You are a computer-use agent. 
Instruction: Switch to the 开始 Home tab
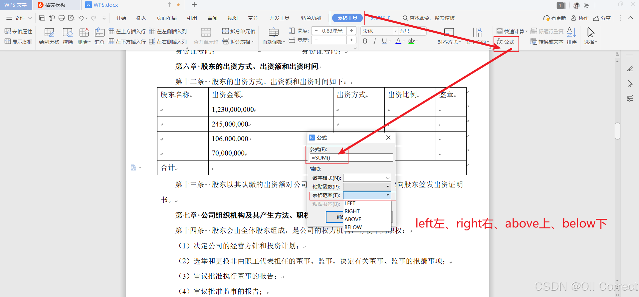coord(121,18)
